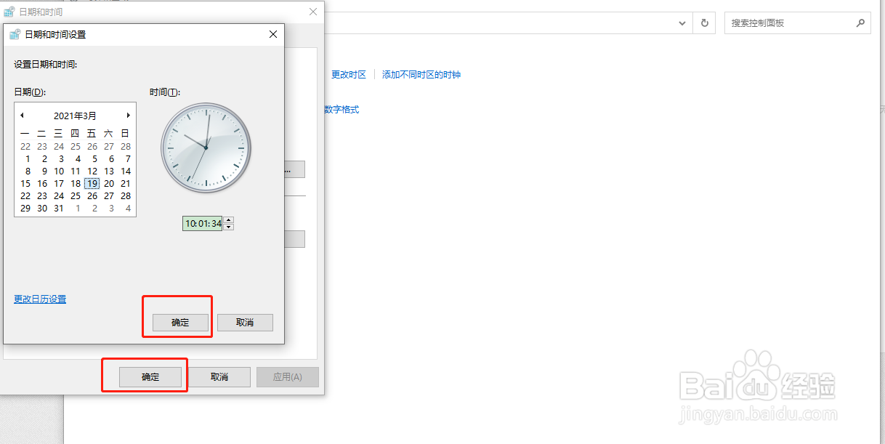885x444 pixels.
Task: Click 确定 in the 日期和时间设置 dialog
Action: 177,323
